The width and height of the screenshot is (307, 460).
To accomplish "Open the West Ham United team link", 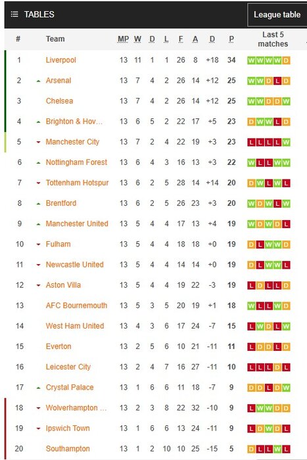I will [x=75, y=326].
